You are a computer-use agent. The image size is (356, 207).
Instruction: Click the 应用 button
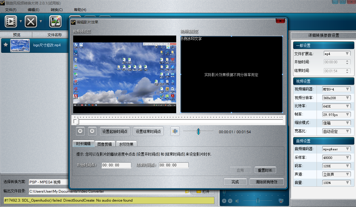tap(240, 170)
